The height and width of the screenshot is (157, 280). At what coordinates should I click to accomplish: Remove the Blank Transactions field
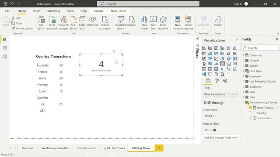click(x=236, y=94)
